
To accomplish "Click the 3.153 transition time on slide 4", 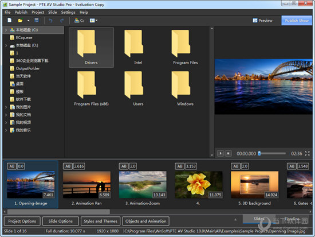I will point(191,166).
